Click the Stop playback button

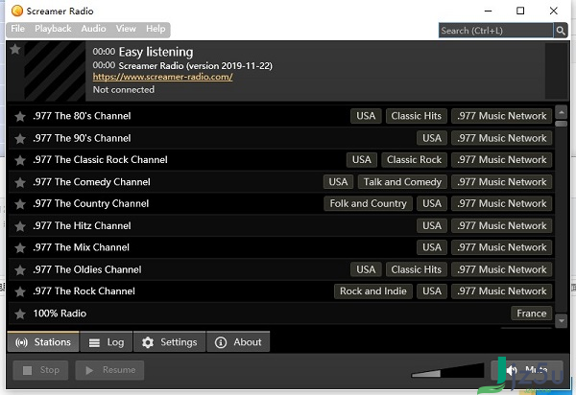point(40,370)
